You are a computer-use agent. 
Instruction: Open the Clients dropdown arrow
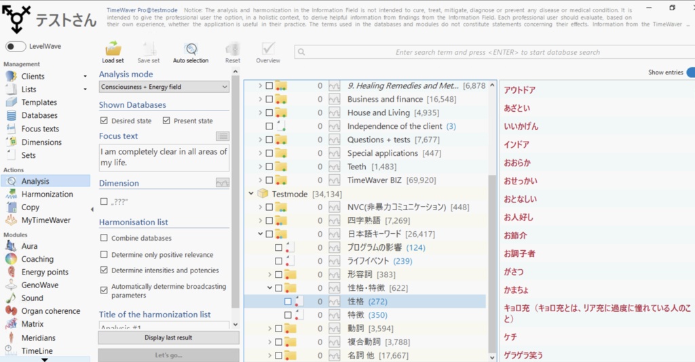click(85, 77)
